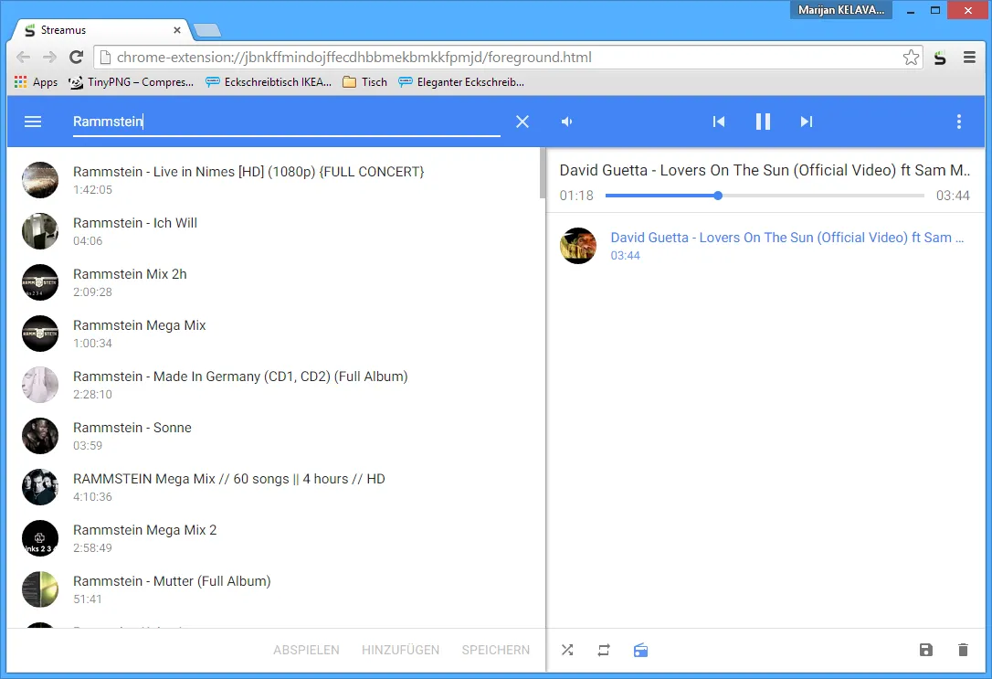Click the search field containing Rammstein

click(287, 122)
